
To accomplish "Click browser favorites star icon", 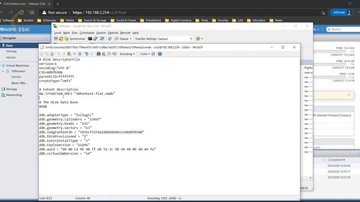I will 323,12.
